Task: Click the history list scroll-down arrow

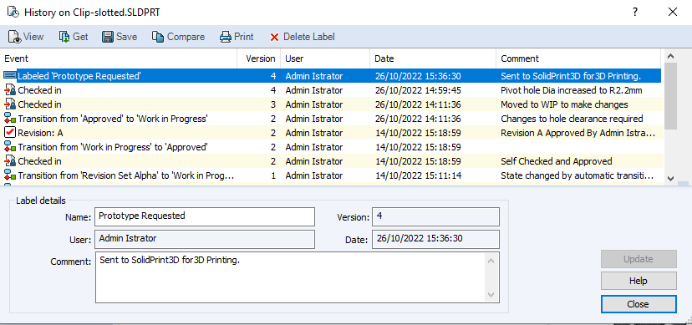Action: click(x=670, y=178)
